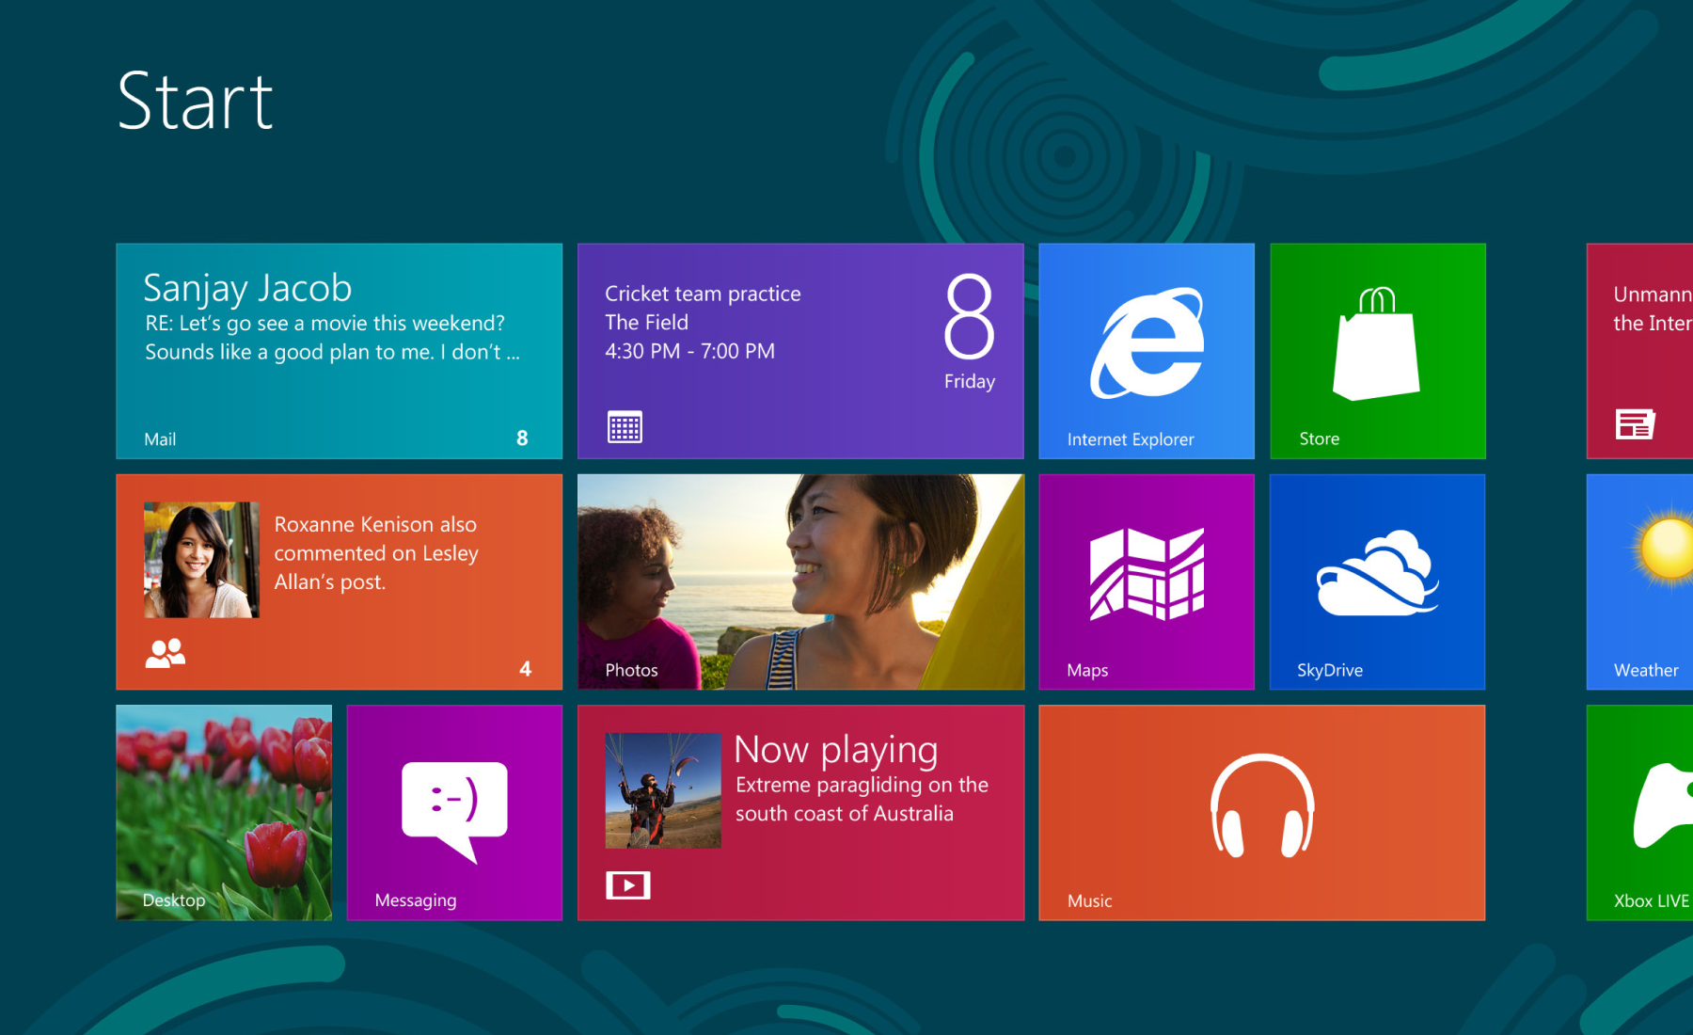Click the Desktop label
The height and width of the screenshot is (1035, 1693).
pyautogui.click(x=174, y=900)
